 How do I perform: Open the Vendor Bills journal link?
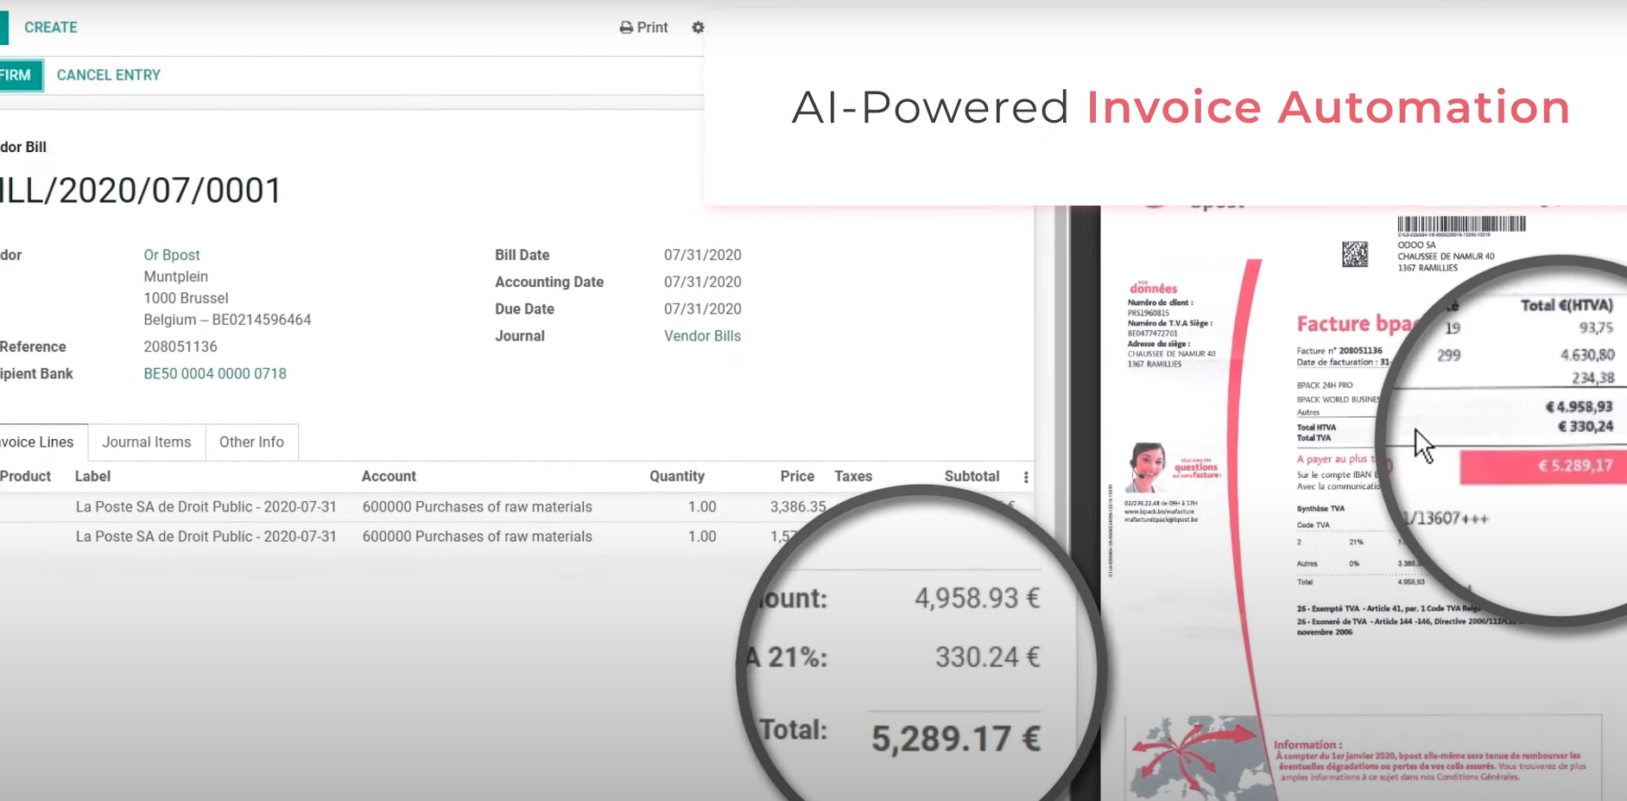[702, 336]
